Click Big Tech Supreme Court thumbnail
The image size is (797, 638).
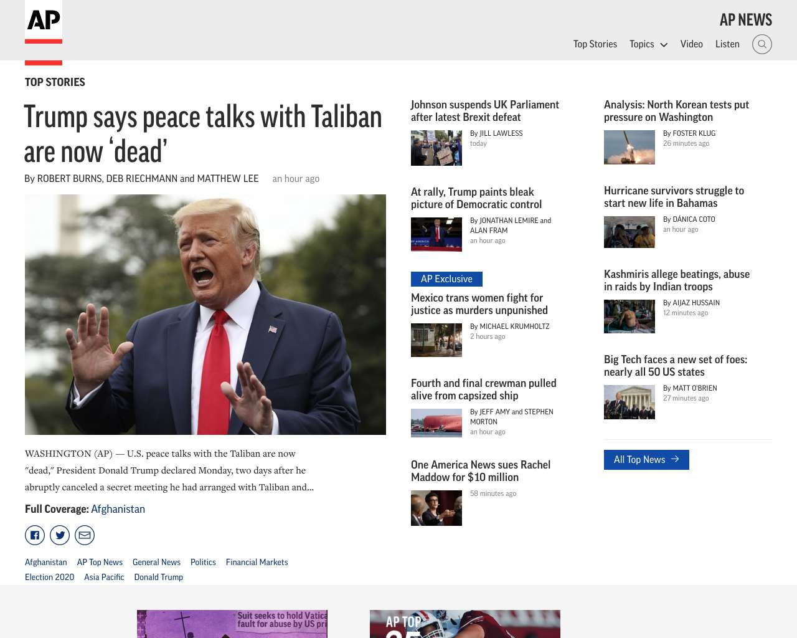[x=630, y=402]
